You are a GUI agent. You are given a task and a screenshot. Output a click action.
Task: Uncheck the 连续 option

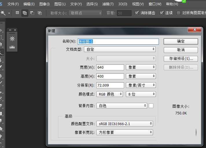(162, 13)
